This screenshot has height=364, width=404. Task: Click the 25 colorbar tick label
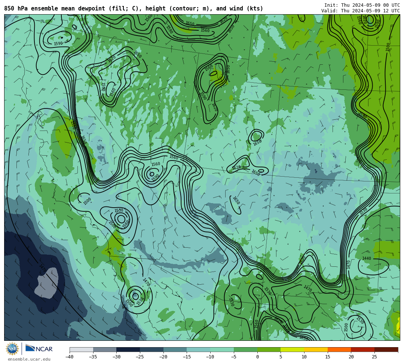tap(374, 357)
